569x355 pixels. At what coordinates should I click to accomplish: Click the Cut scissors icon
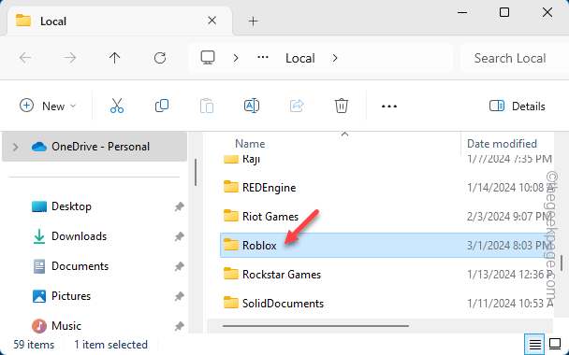117,106
